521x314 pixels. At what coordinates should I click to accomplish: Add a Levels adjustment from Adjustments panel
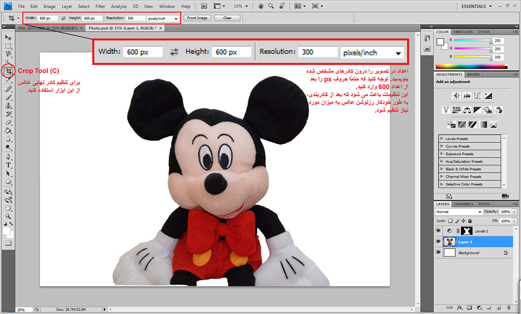coord(467,96)
